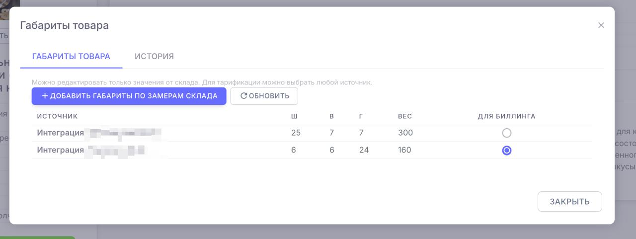Click the weight value 160 in second row

pos(404,150)
